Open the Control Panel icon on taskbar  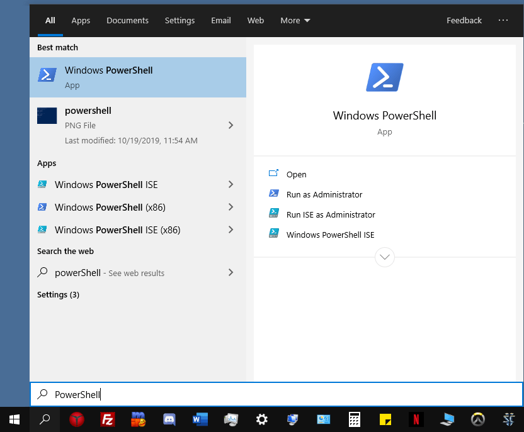(324, 419)
